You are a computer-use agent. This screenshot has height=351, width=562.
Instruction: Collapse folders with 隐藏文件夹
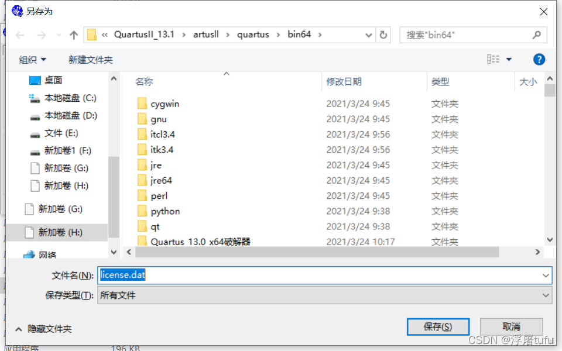click(43, 329)
